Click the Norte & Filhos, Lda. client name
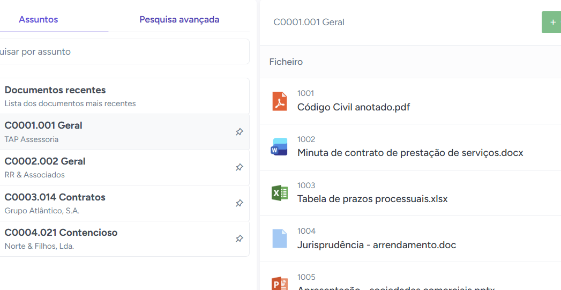The image size is (561, 290). tap(39, 247)
